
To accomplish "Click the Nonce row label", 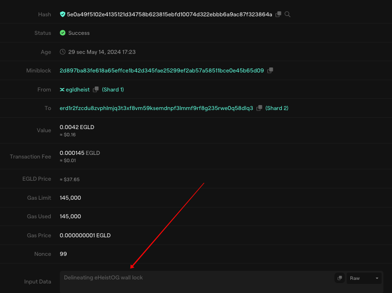I will (x=43, y=254).
